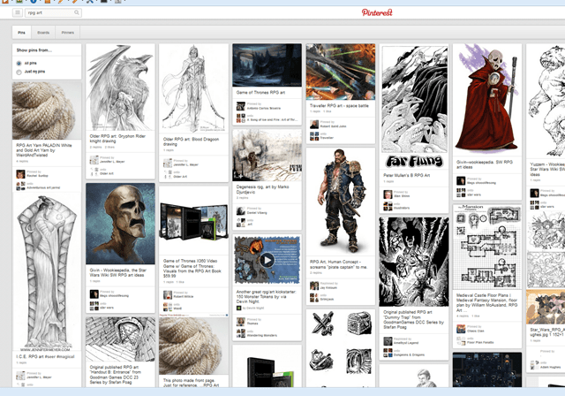
Task: Click Jennifer L. Meyer's avatar under Gryphon Rider
Action: (92, 162)
